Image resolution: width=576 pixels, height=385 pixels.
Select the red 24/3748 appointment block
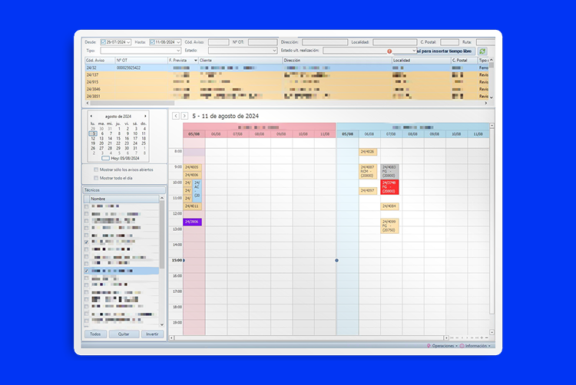coord(390,187)
